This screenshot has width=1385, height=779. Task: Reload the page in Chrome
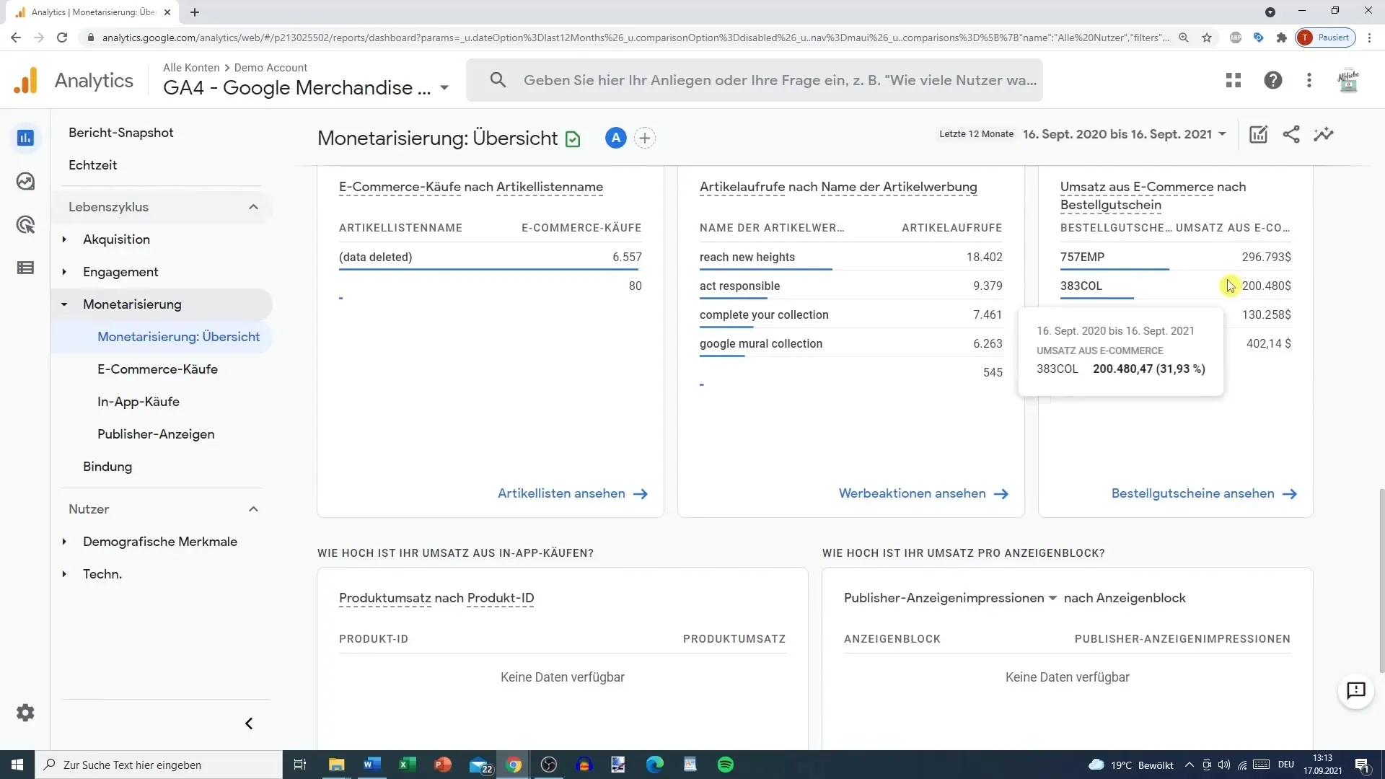(62, 38)
